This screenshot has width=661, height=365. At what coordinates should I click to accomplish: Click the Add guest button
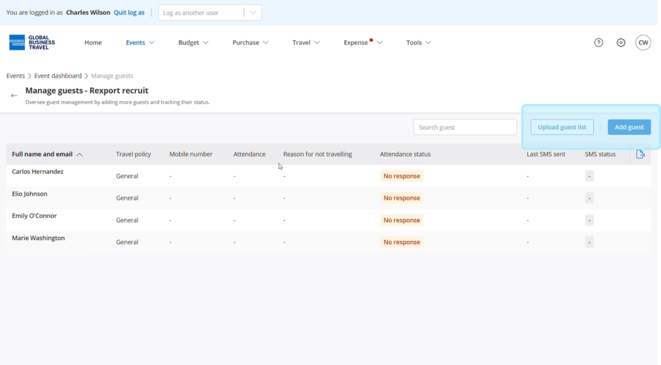629,127
